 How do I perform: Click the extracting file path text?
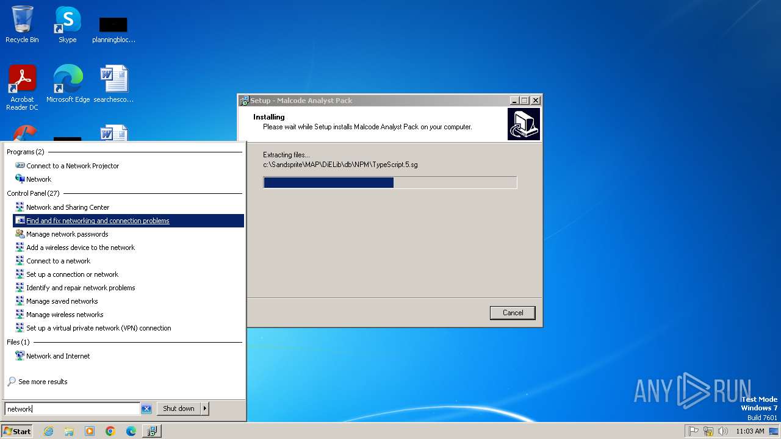coord(340,165)
